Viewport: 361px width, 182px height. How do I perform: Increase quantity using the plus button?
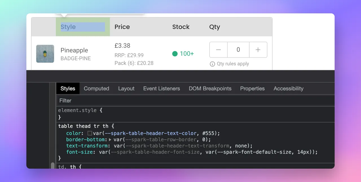click(258, 50)
